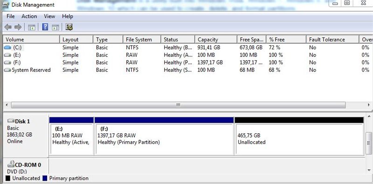
Task: Click the blue Primary partition legend swatch
Action: coord(45,178)
